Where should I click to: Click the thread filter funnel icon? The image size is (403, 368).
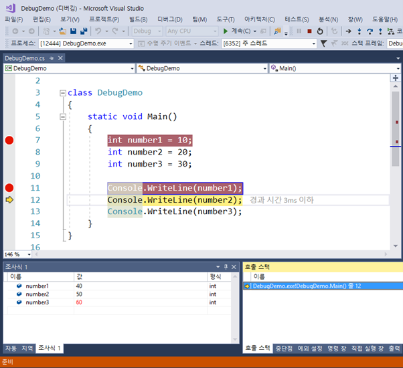pyautogui.click(x=324, y=43)
